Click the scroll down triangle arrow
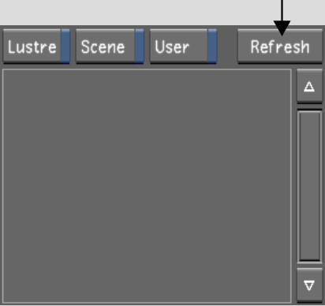Screen dimensions: 325x306 click(309, 285)
